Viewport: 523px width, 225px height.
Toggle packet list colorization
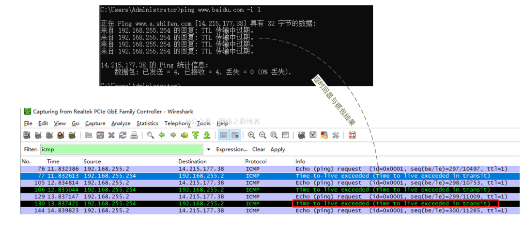[224, 135]
